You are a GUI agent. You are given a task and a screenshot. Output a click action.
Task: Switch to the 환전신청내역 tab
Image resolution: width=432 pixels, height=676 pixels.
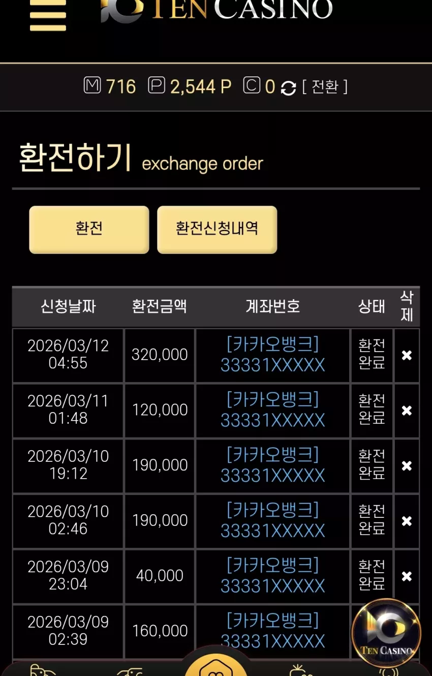click(x=217, y=229)
